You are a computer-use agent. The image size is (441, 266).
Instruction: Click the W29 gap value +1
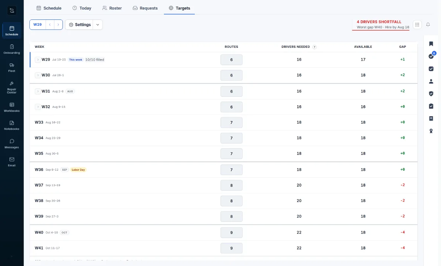pos(403,60)
